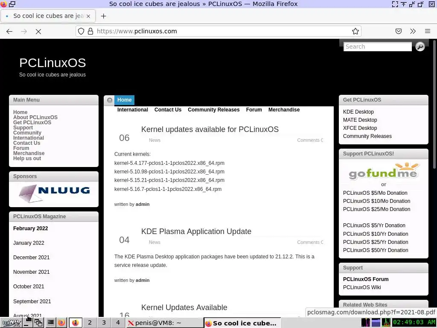437x328 pixels.
Task: Open International in top navigation bar
Action: [x=133, y=110]
